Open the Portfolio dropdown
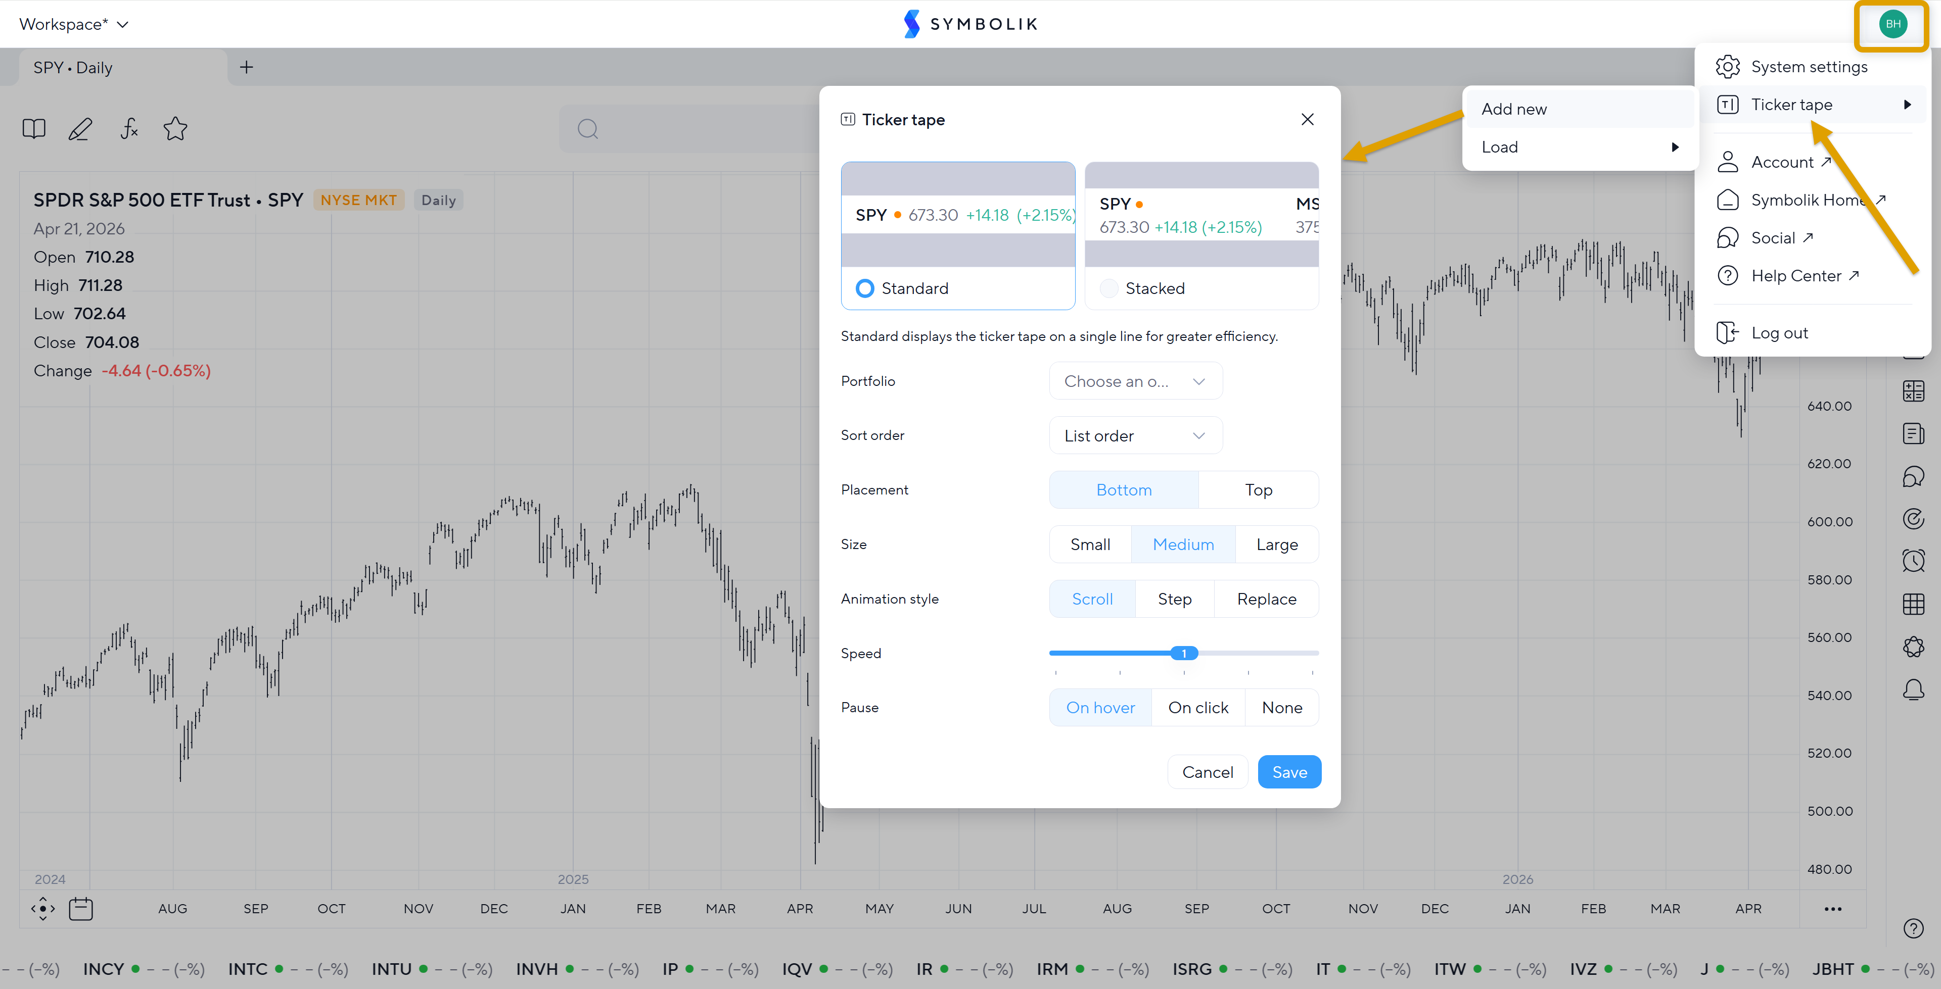 pyautogui.click(x=1135, y=381)
